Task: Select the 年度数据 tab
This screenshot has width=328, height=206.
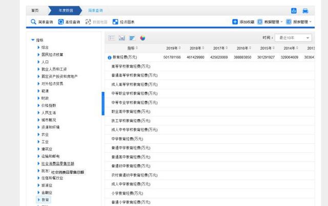Action: coord(65,10)
